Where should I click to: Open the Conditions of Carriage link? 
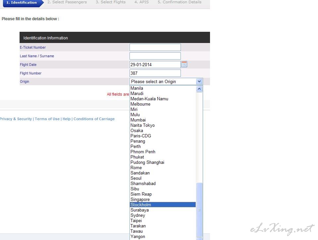94,119
